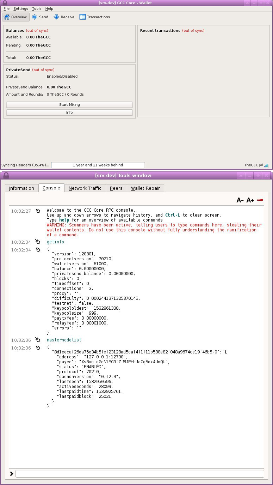273x485 pixels.
Task: Click the reply icon beside the masternodelist output
Action: (x=38, y=348)
